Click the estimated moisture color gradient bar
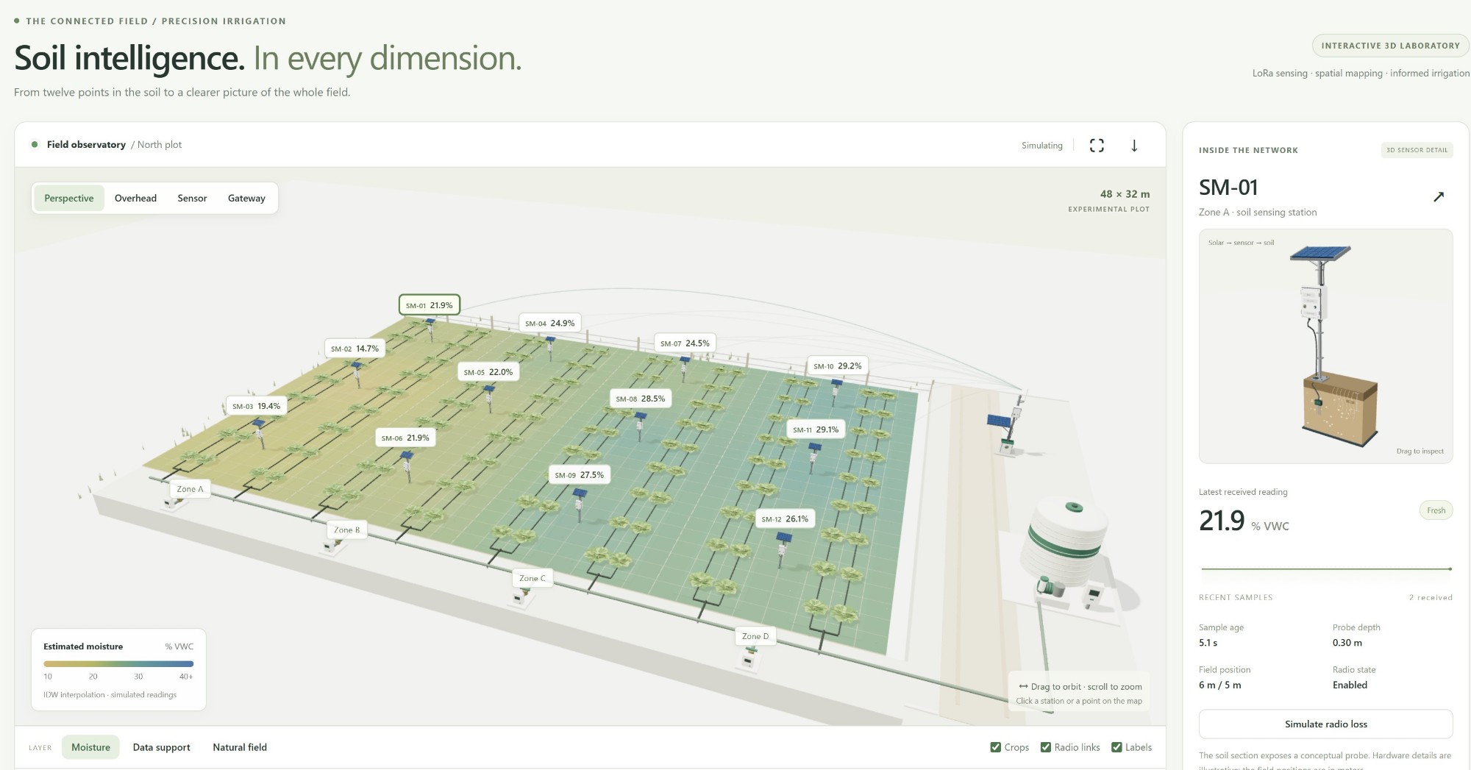 118,663
